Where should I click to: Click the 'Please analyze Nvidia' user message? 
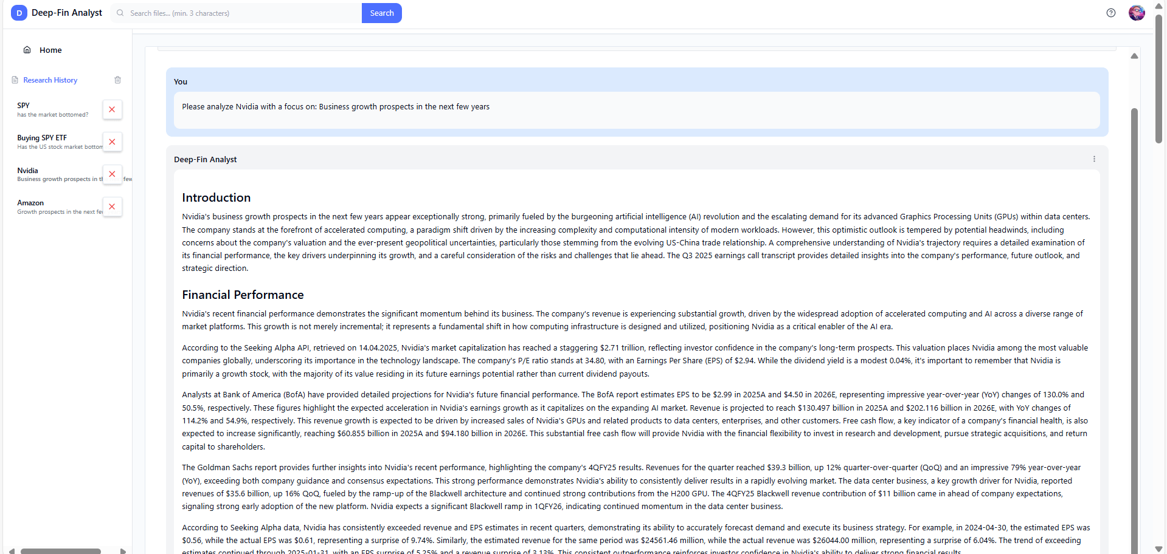pos(336,107)
